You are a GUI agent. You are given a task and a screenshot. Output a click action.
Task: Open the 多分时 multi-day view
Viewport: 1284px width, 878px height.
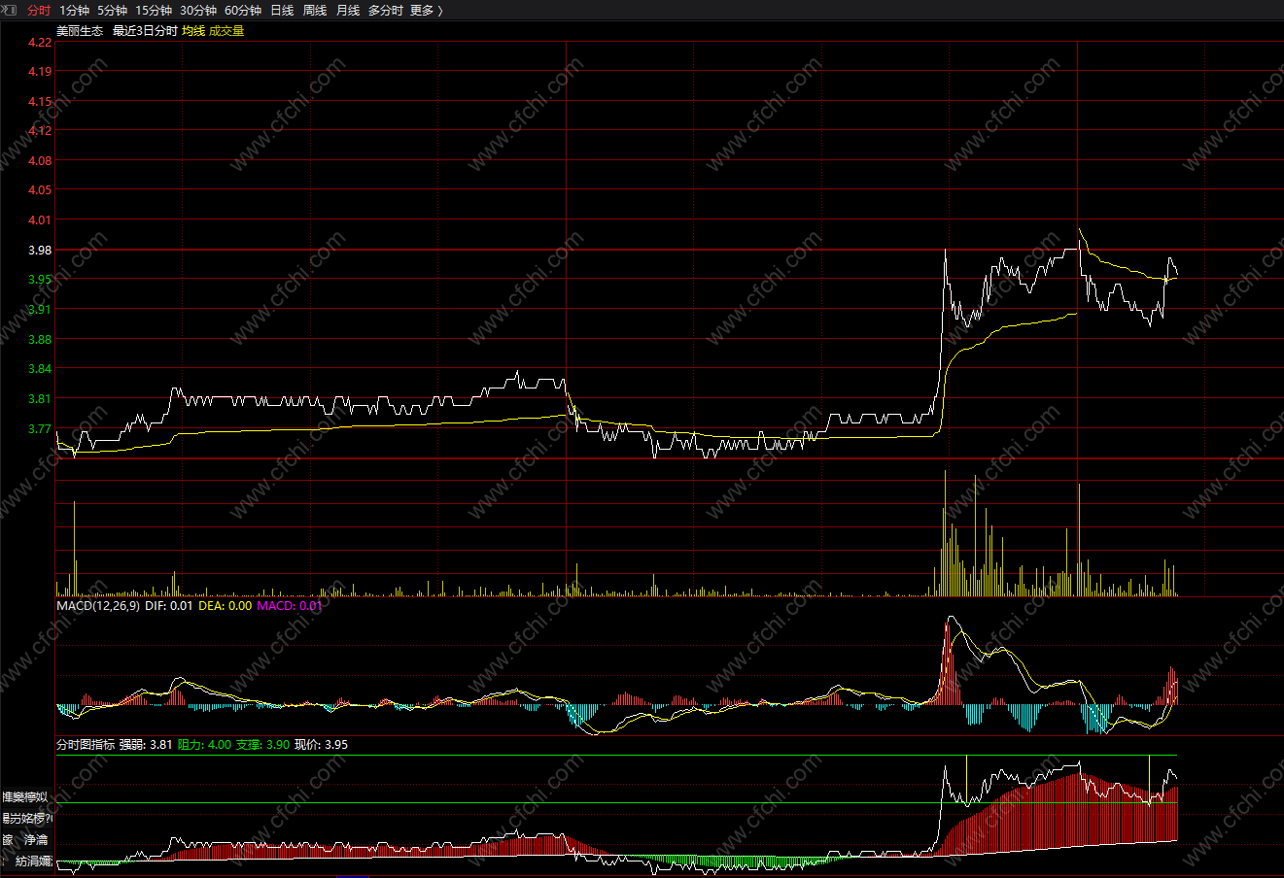[385, 10]
